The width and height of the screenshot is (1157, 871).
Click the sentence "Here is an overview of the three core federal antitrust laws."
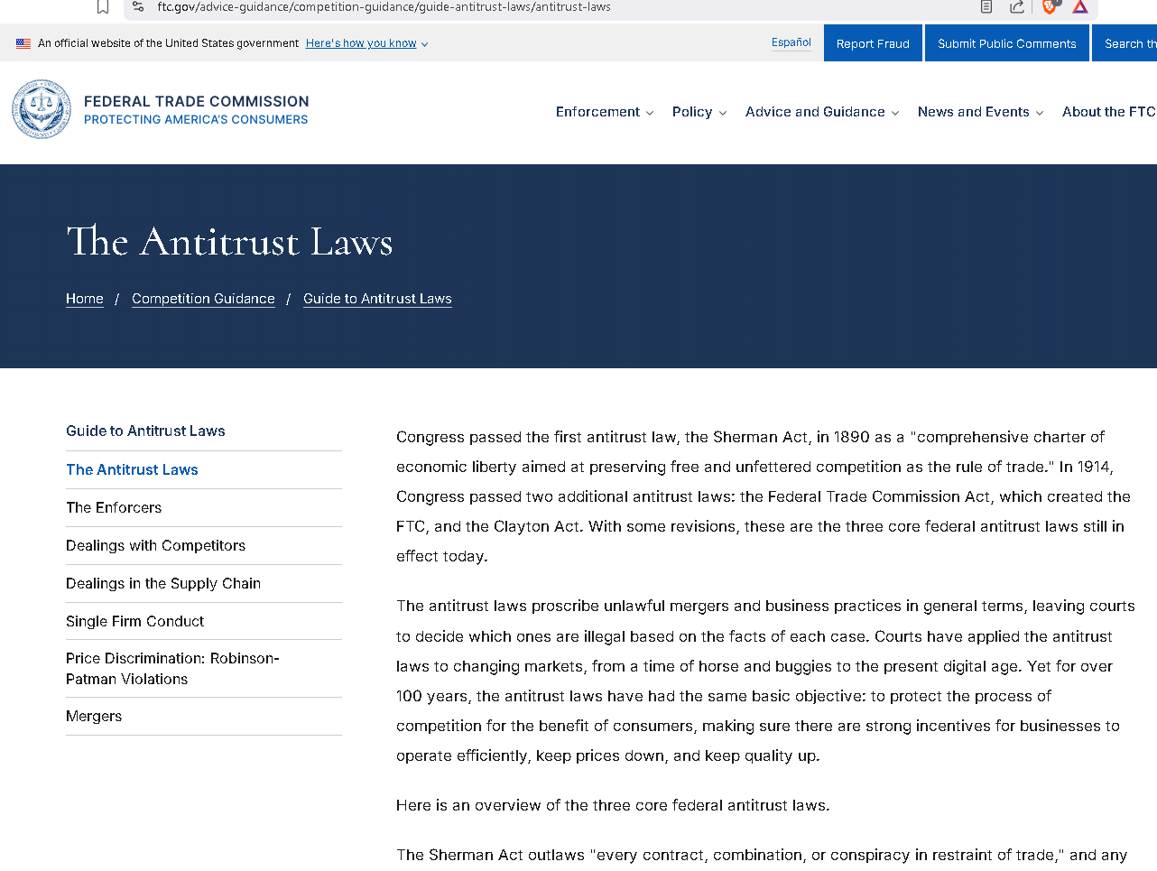(613, 805)
